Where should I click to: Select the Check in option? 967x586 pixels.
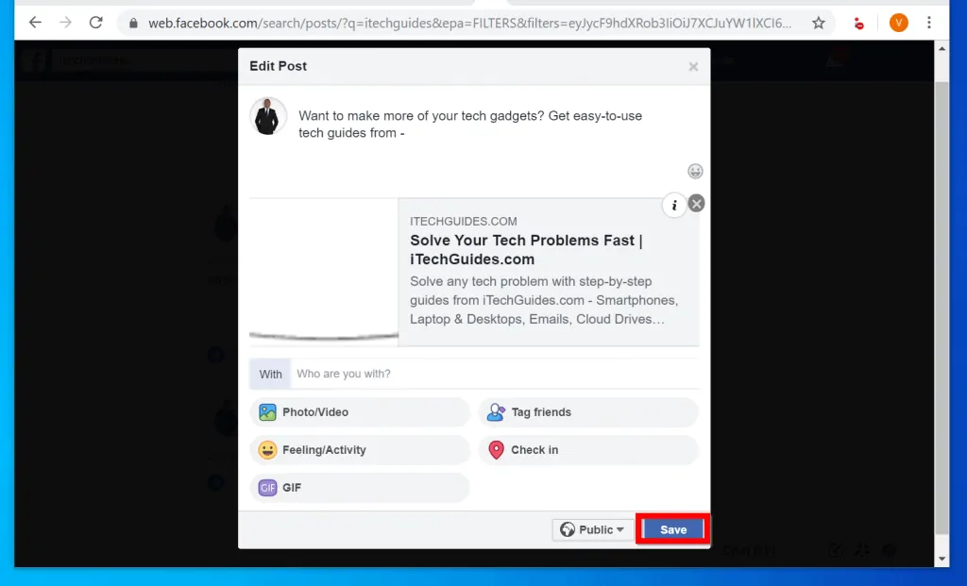[588, 450]
